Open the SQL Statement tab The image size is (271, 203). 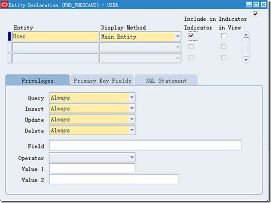click(166, 80)
